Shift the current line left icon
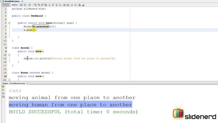 pyautogui.click(x=64, y=5)
